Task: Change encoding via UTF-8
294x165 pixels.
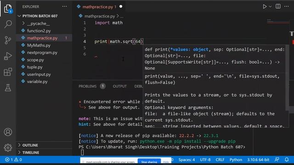Action: (205, 160)
